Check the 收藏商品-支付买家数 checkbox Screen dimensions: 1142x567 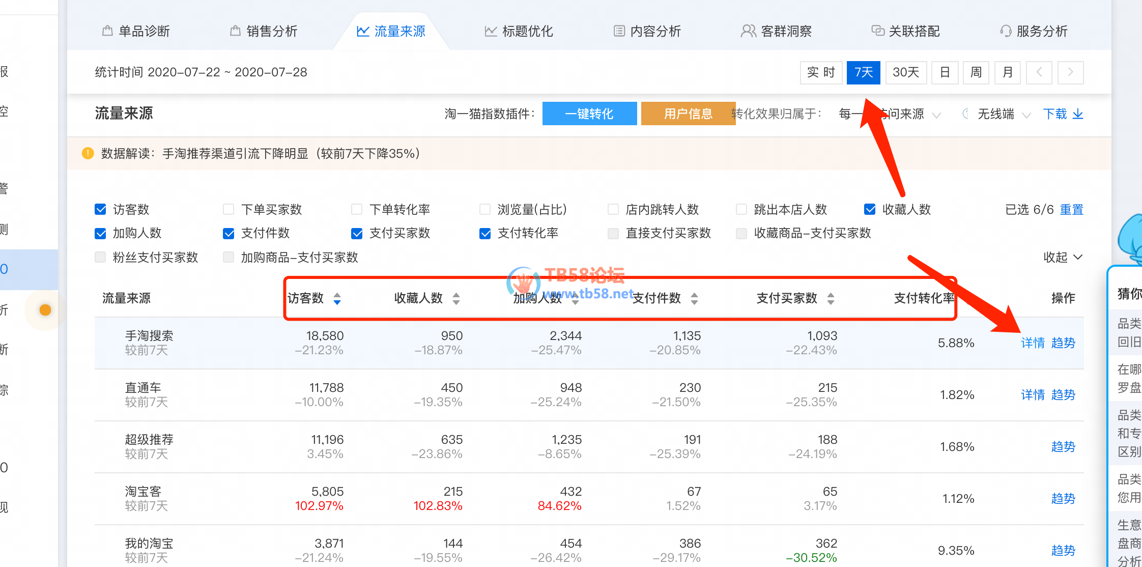[741, 233]
